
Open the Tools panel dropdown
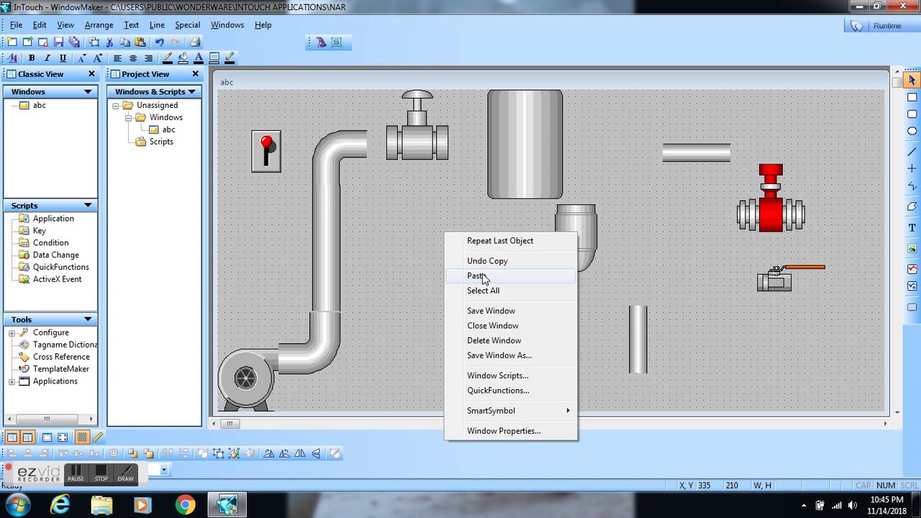[88, 319]
